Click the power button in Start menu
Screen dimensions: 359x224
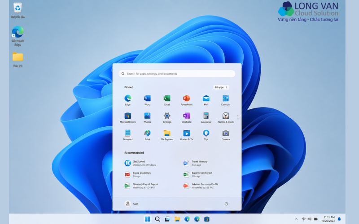[226, 204]
